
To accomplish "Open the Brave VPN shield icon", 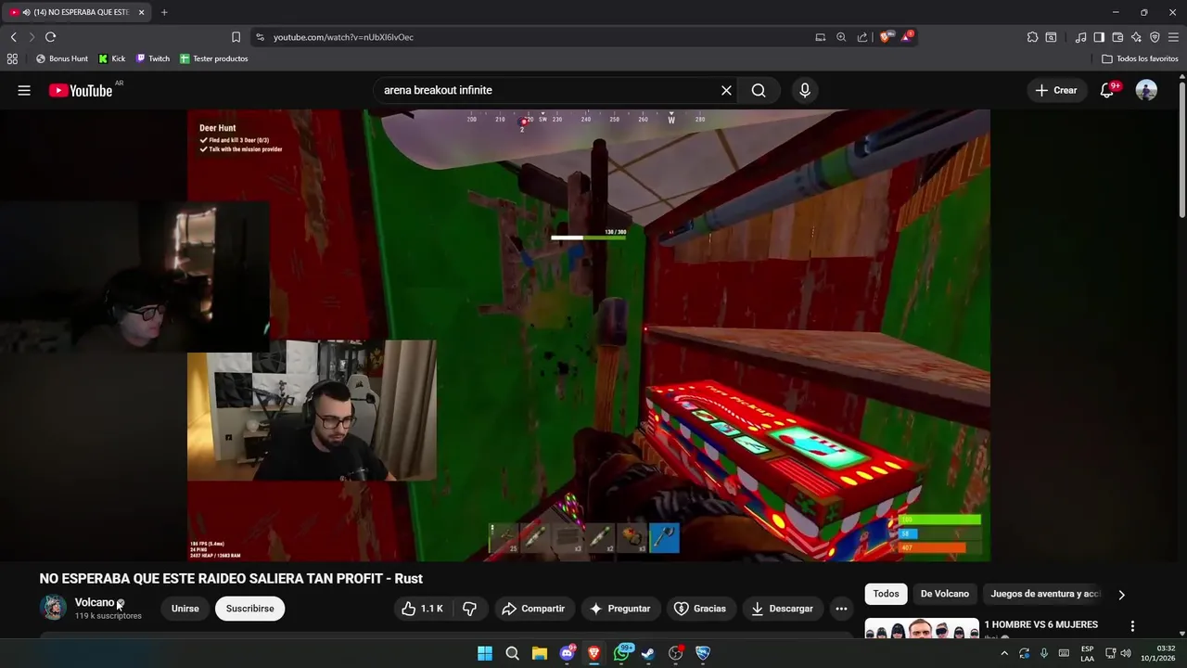I will pyautogui.click(x=1155, y=37).
